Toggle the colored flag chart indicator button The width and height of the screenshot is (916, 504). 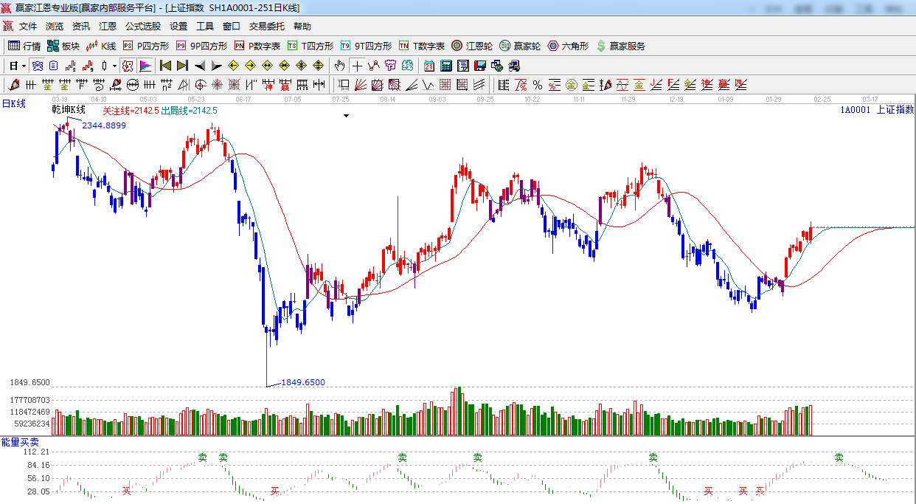pos(145,66)
